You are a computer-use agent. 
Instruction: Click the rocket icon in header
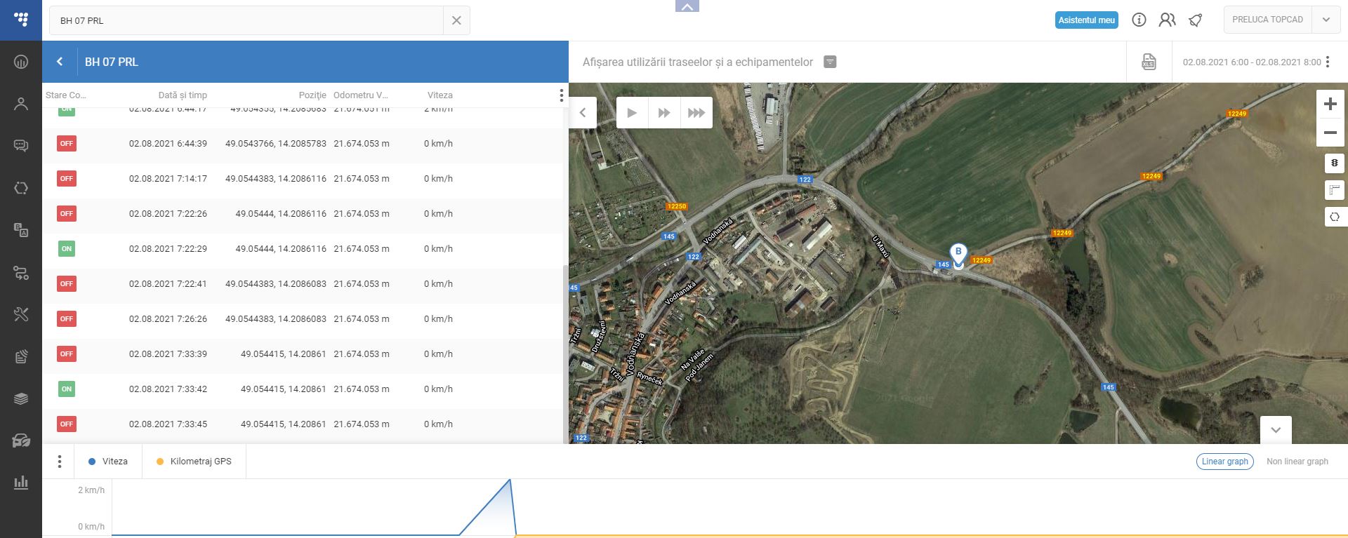coord(1195,20)
